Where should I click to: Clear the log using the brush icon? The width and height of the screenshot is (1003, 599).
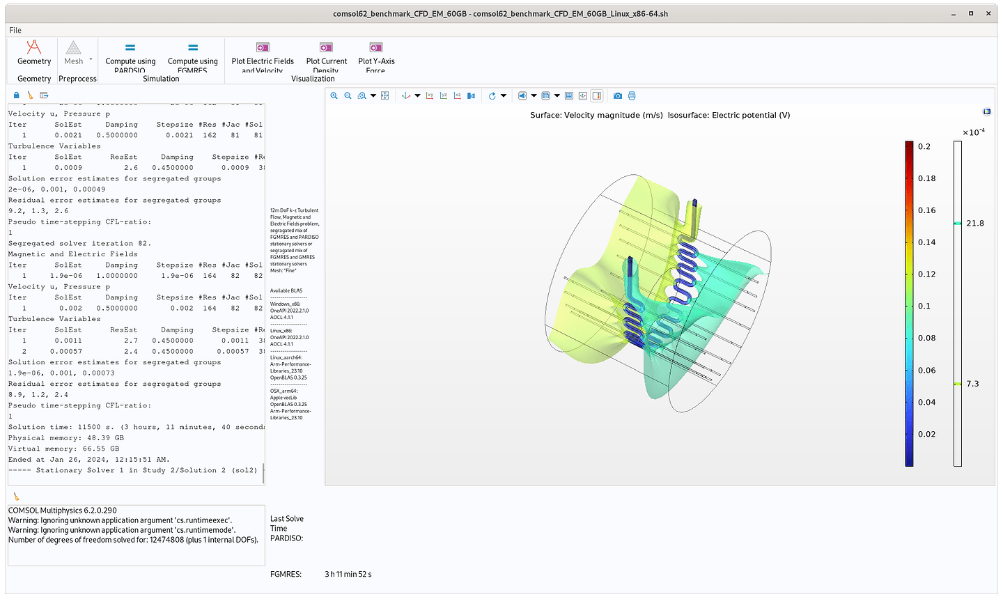tap(30, 95)
